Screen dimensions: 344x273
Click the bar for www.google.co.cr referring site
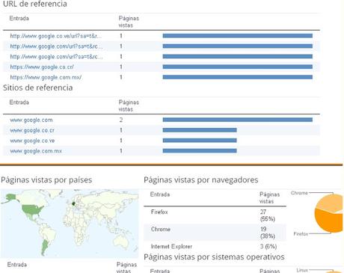(200, 130)
